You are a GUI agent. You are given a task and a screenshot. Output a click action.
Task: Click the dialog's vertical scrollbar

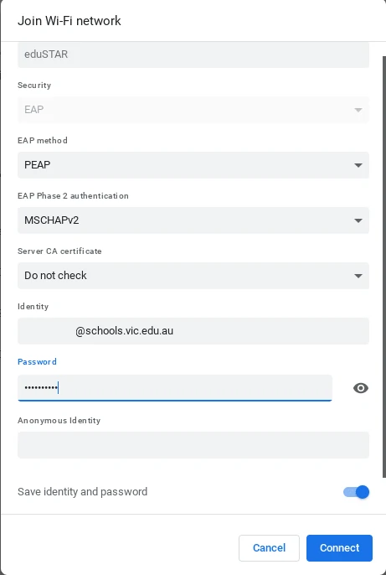383,267
